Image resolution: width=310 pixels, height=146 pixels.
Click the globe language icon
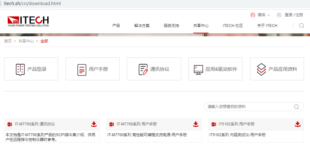253,15
